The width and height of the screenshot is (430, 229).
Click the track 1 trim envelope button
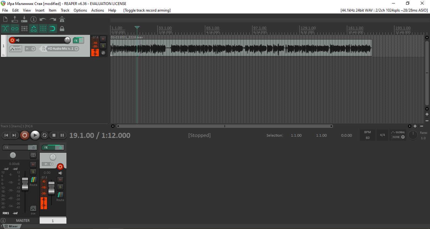tap(15, 49)
